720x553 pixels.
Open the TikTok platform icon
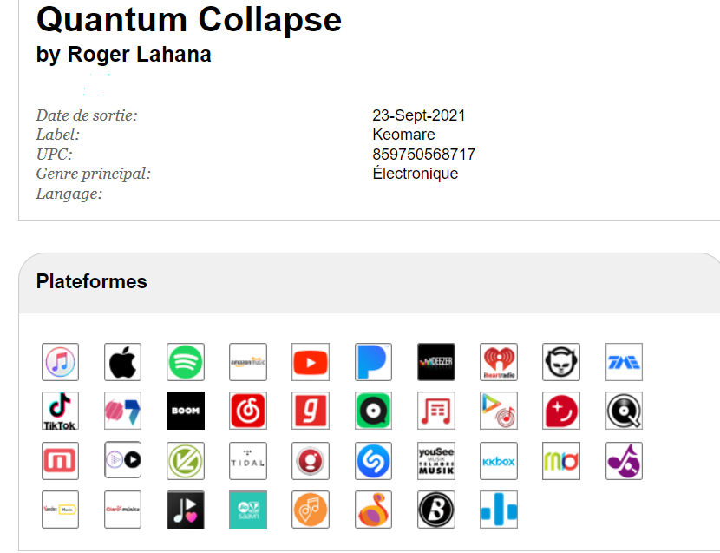(x=60, y=411)
